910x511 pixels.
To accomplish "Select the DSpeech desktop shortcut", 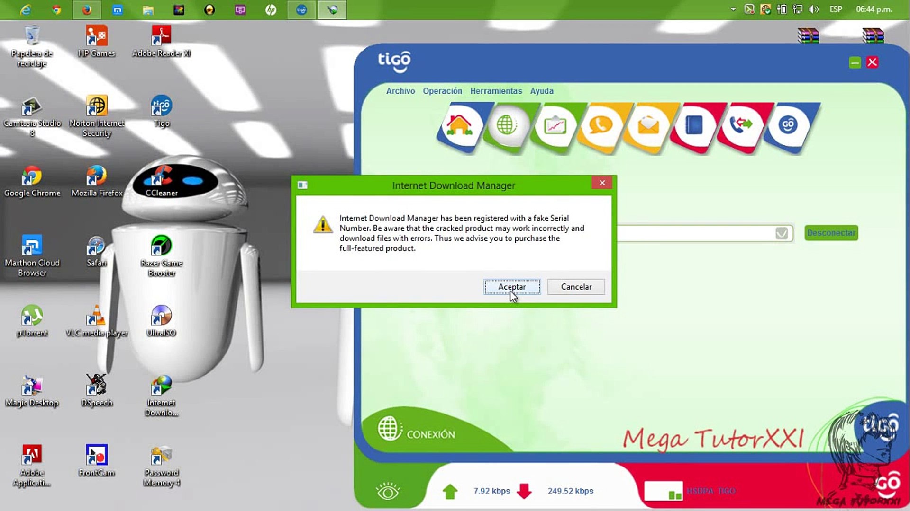I will pyautogui.click(x=97, y=391).
